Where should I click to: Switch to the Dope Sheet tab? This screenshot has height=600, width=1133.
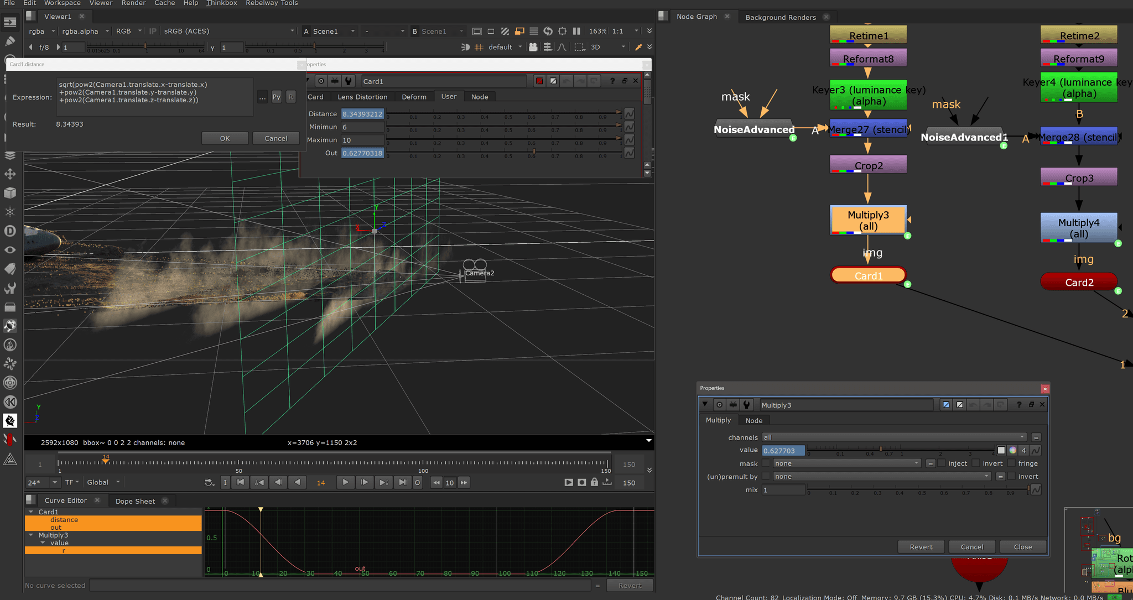(135, 501)
